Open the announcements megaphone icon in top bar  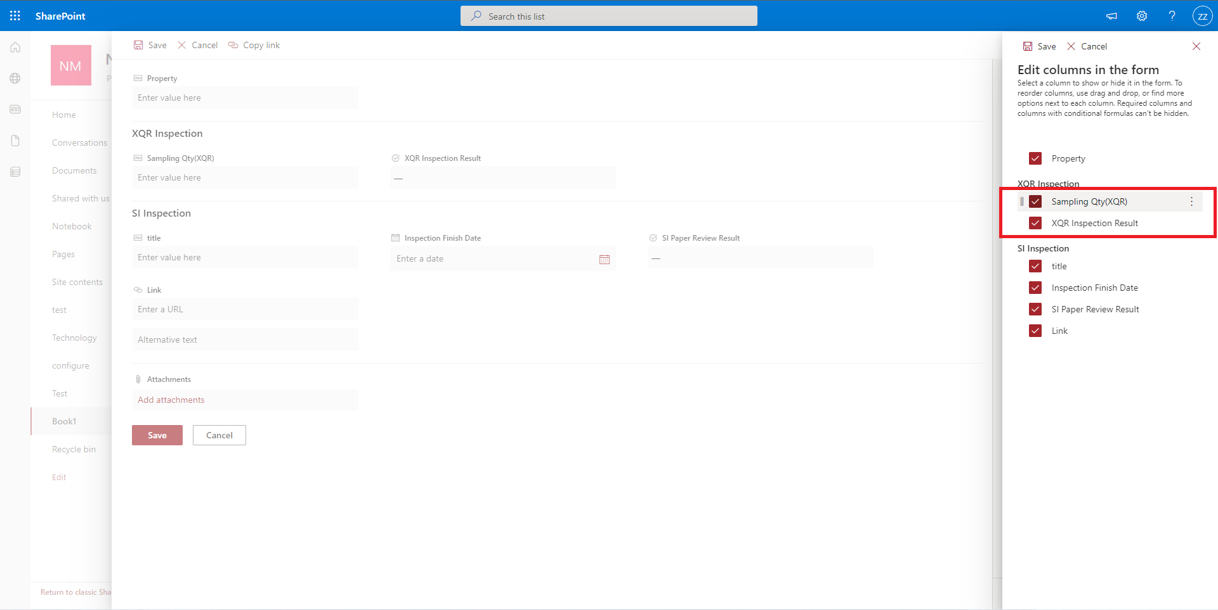[x=1111, y=16]
